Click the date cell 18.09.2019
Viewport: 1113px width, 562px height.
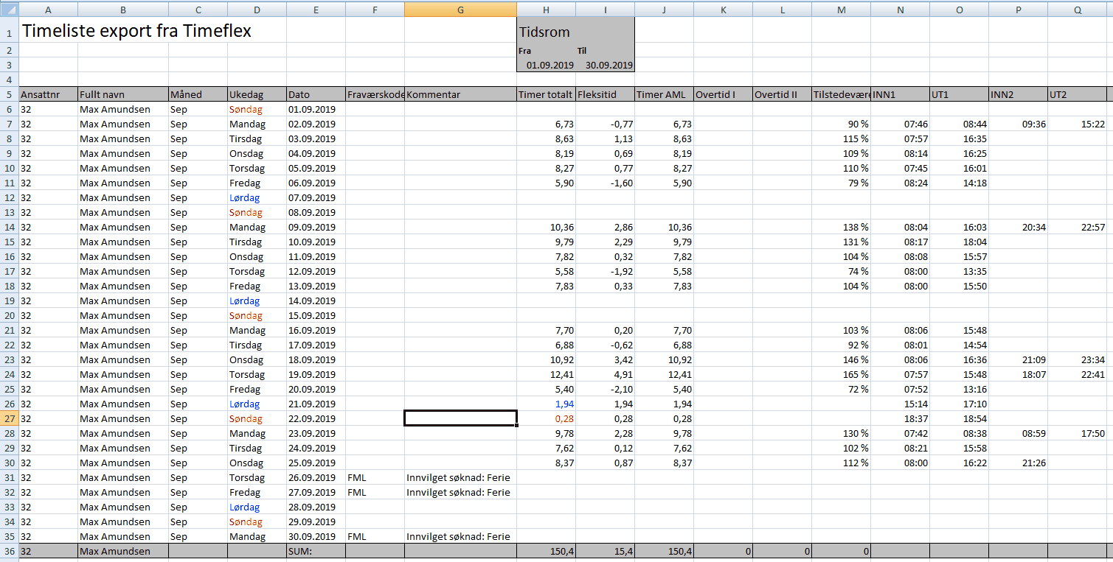312,359
